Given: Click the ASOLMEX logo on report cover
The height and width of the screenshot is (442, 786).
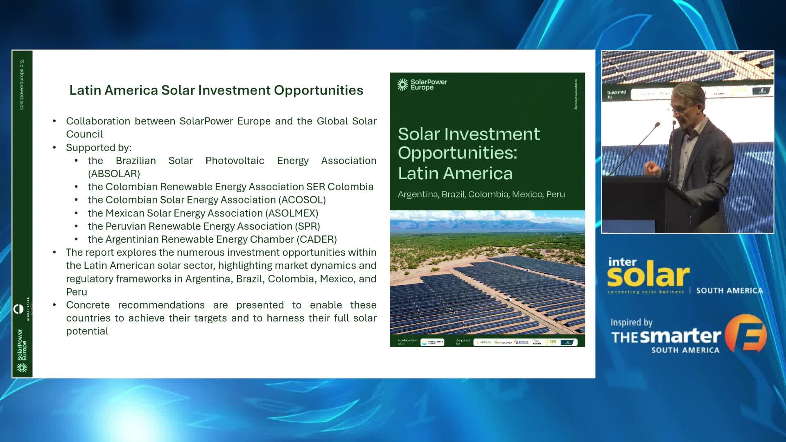Looking at the screenshot, I should (x=537, y=343).
